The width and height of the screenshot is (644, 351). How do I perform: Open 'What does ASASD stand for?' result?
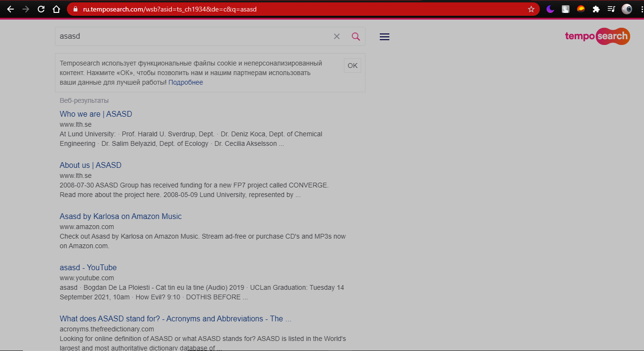tap(175, 318)
